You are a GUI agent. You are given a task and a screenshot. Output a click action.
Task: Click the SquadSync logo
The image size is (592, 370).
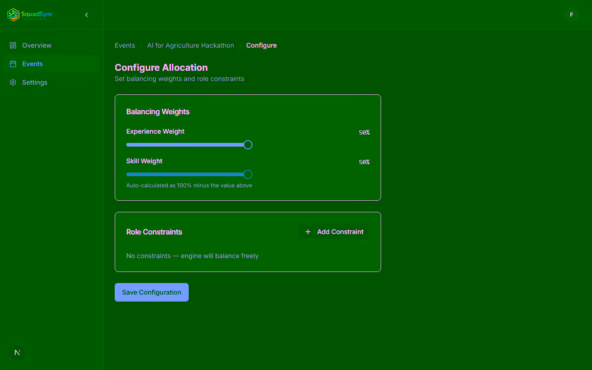click(30, 15)
